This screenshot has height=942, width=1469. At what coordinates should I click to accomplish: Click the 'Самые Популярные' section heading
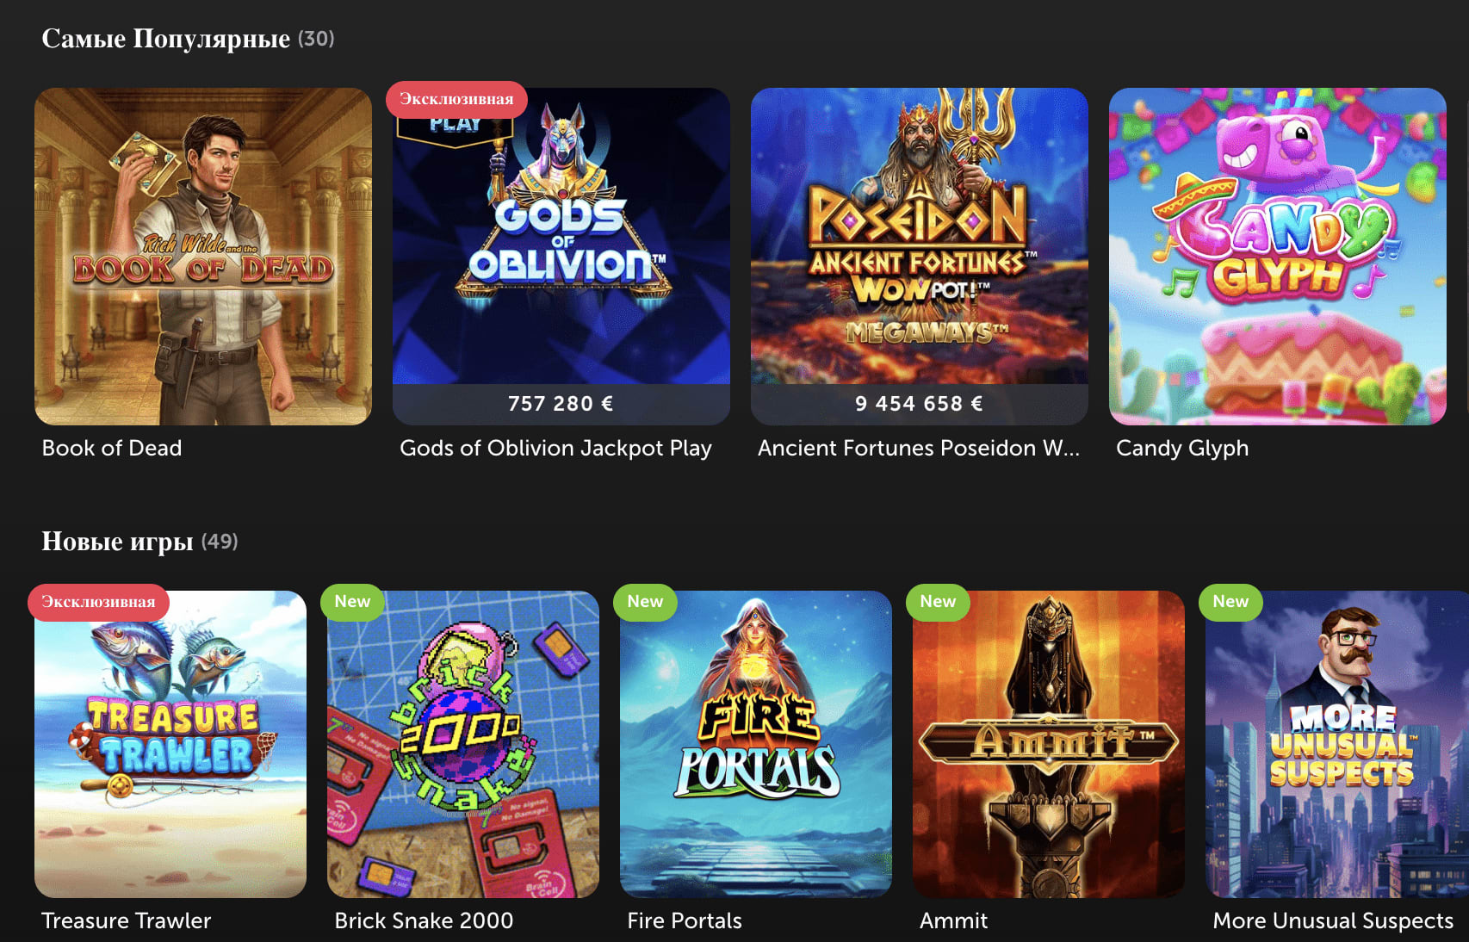point(166,39)
